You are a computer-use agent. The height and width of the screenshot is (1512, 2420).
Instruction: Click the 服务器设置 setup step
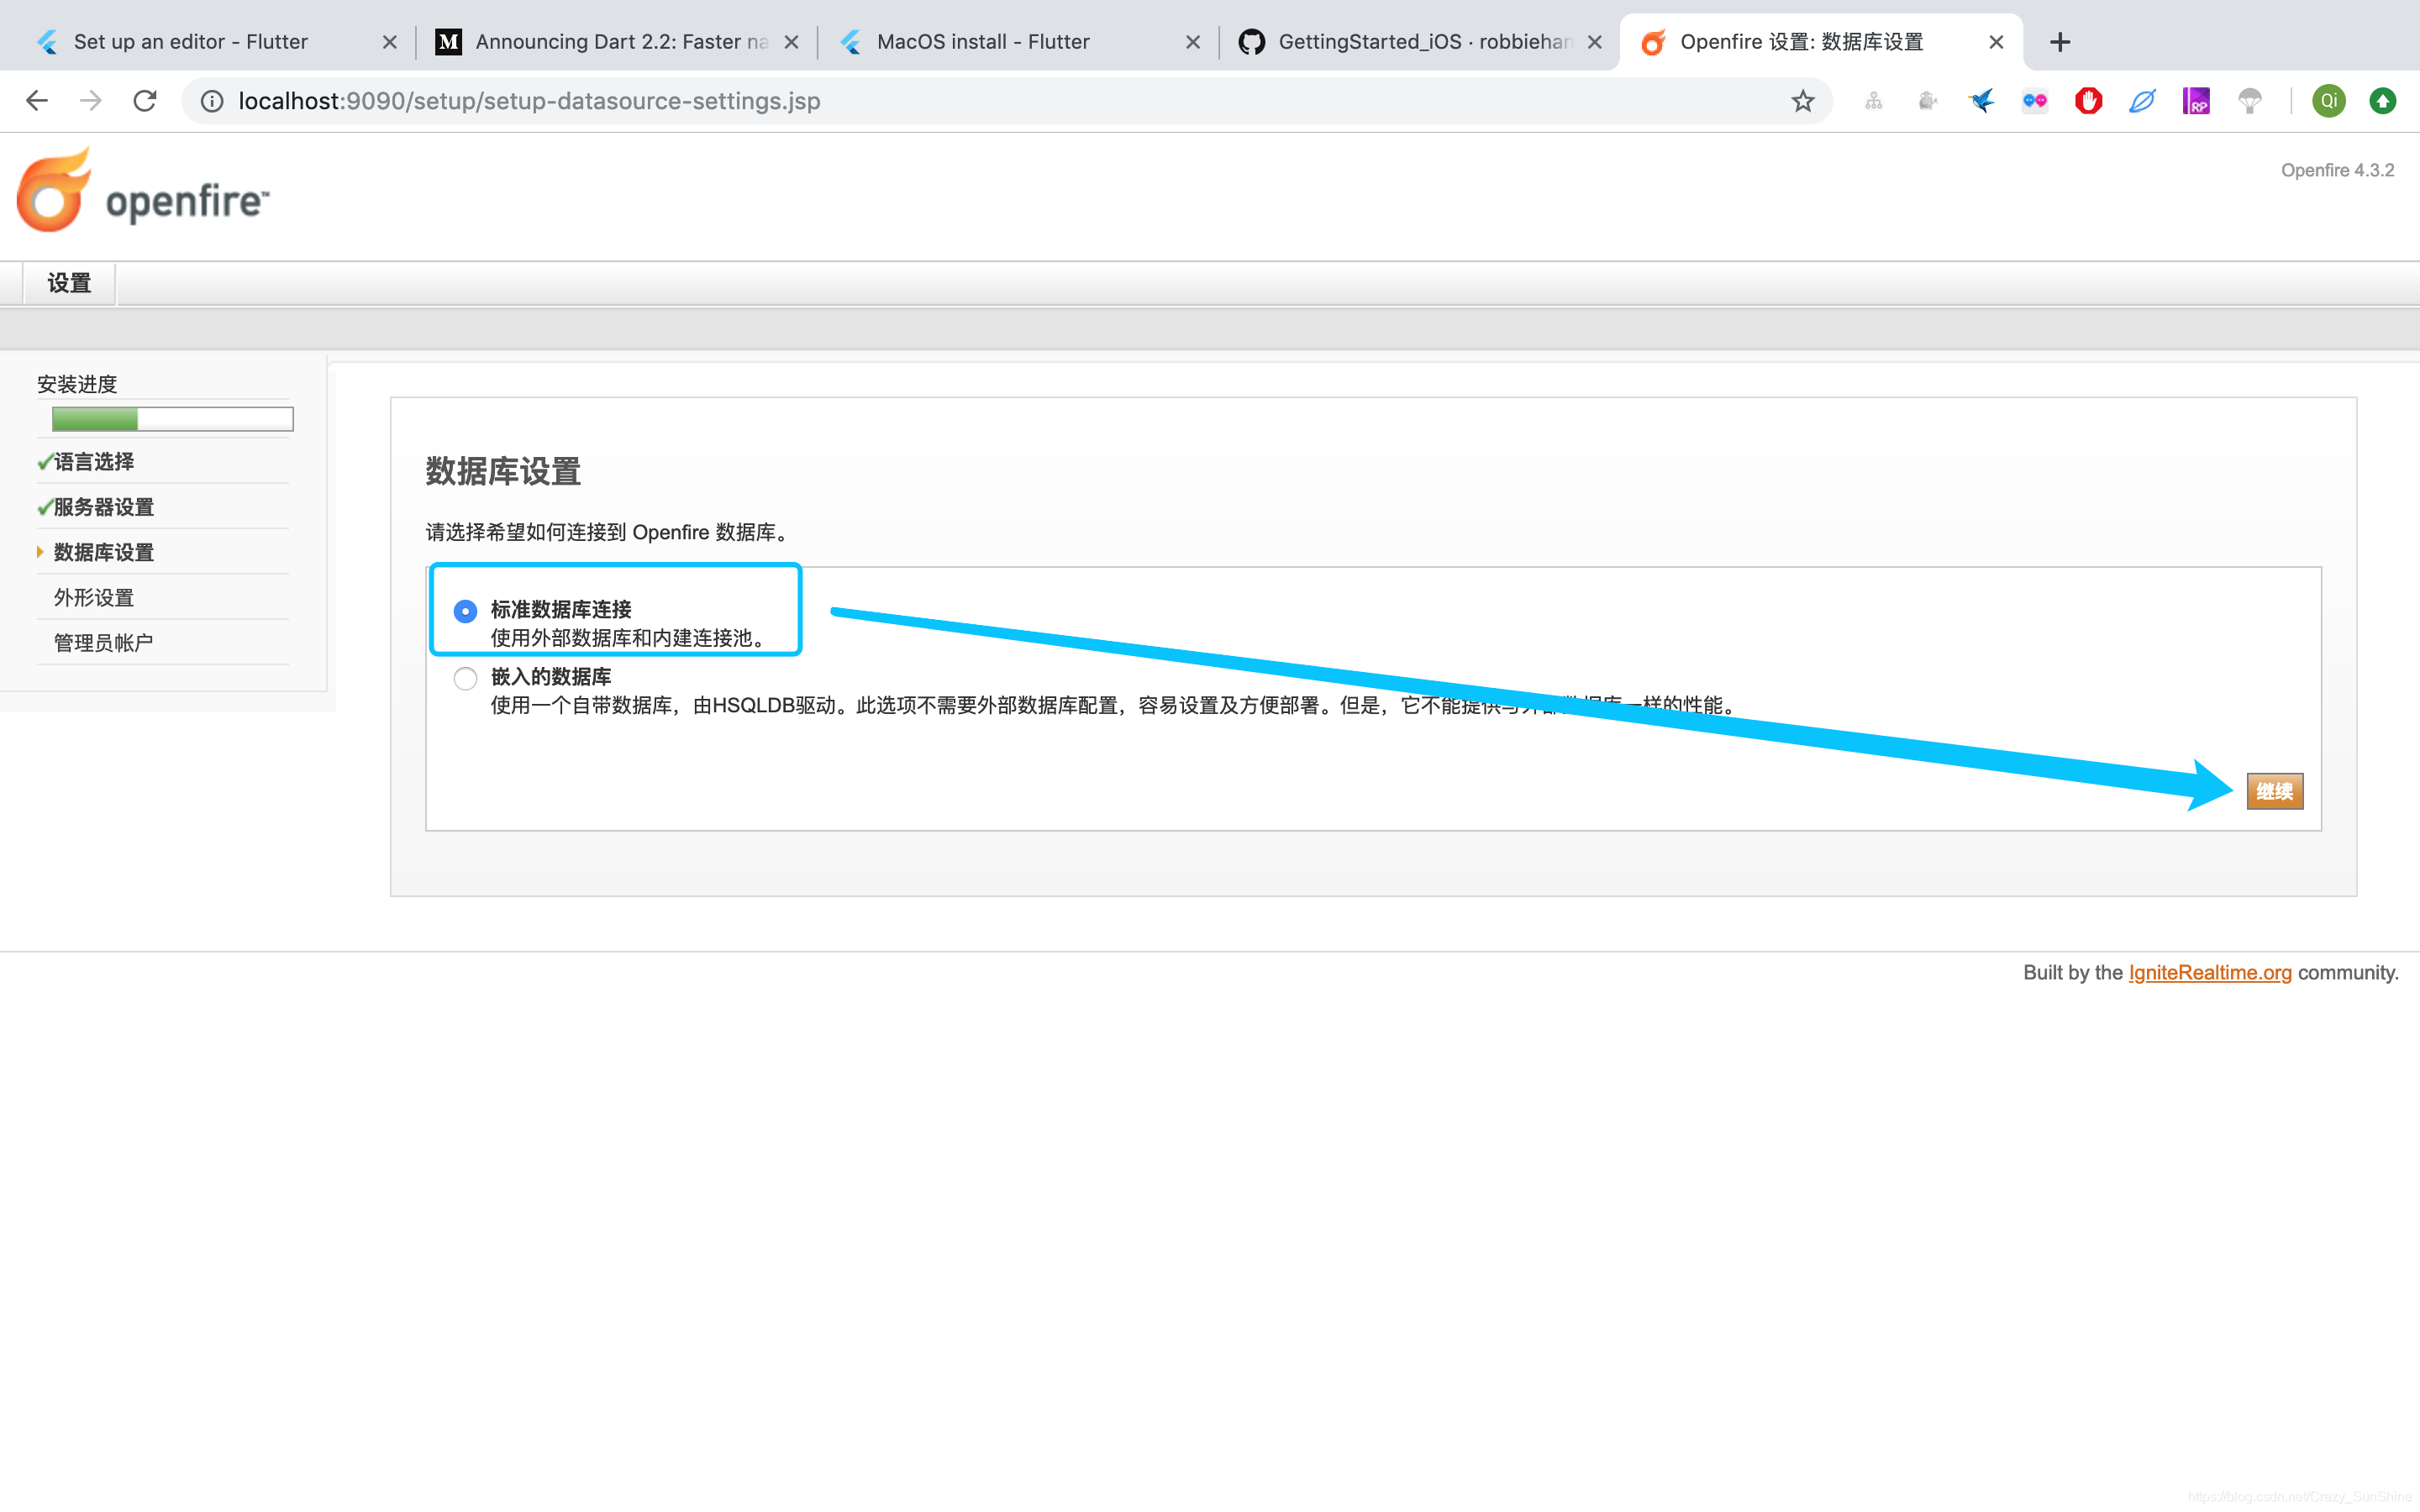[103, 507]
